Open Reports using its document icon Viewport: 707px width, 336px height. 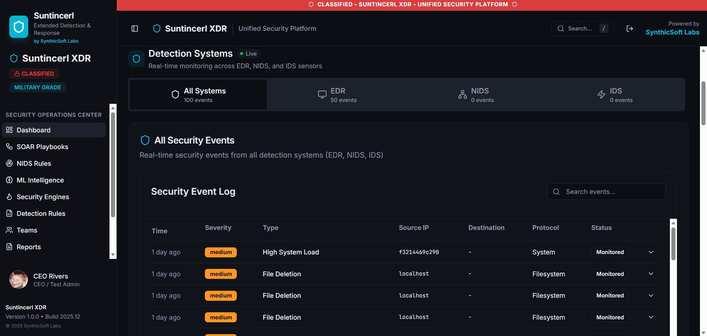click(9, 247)
